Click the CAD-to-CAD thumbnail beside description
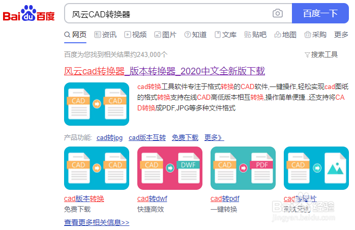The height and width of the screenshot is (230, 355). pos(97,104)
